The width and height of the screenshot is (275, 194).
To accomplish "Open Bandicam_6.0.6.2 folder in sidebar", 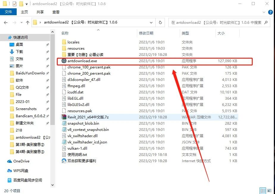I will point(30,116).
